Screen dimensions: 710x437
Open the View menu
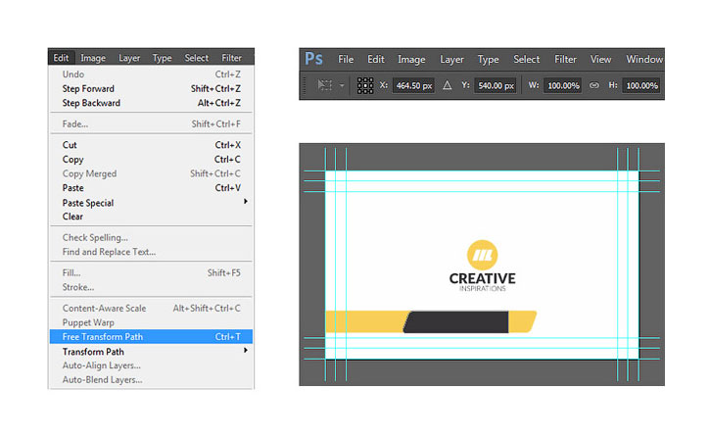(x=600, y=60)
